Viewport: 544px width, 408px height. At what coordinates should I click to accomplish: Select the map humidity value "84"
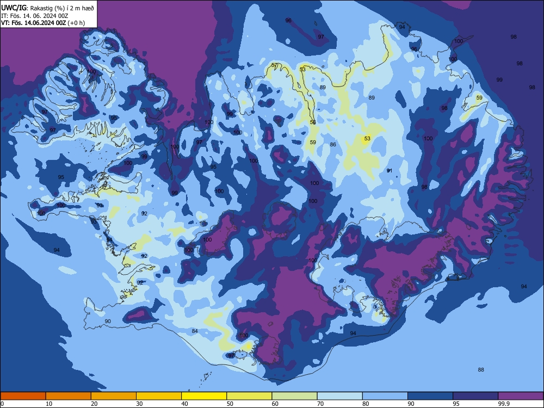click(x=195, y=331)
